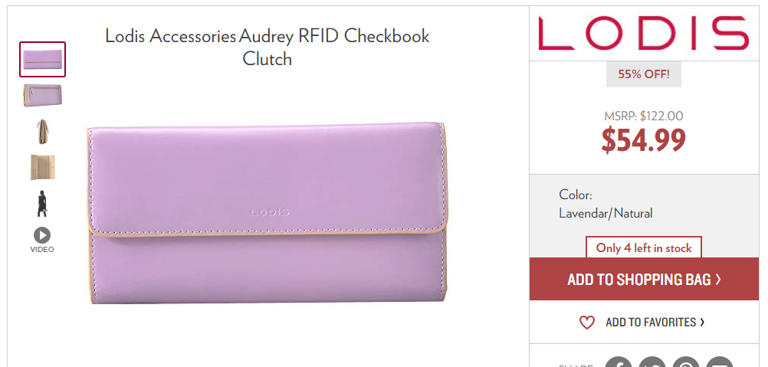768x367 pixels.
Task: Share product on Twitter
Action: pos(652,362)
